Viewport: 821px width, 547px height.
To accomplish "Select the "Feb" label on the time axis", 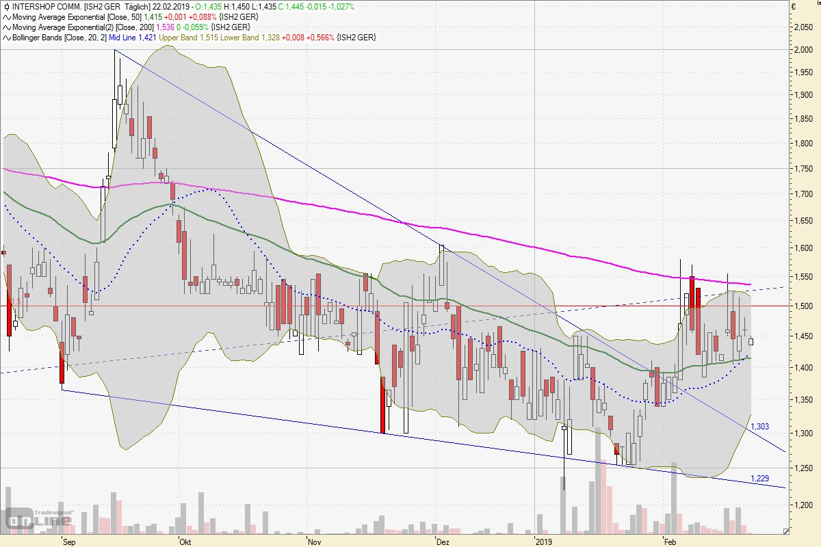I will (670, 541).
